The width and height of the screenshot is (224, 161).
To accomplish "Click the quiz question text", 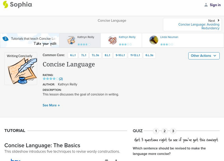I will [169, 151].
